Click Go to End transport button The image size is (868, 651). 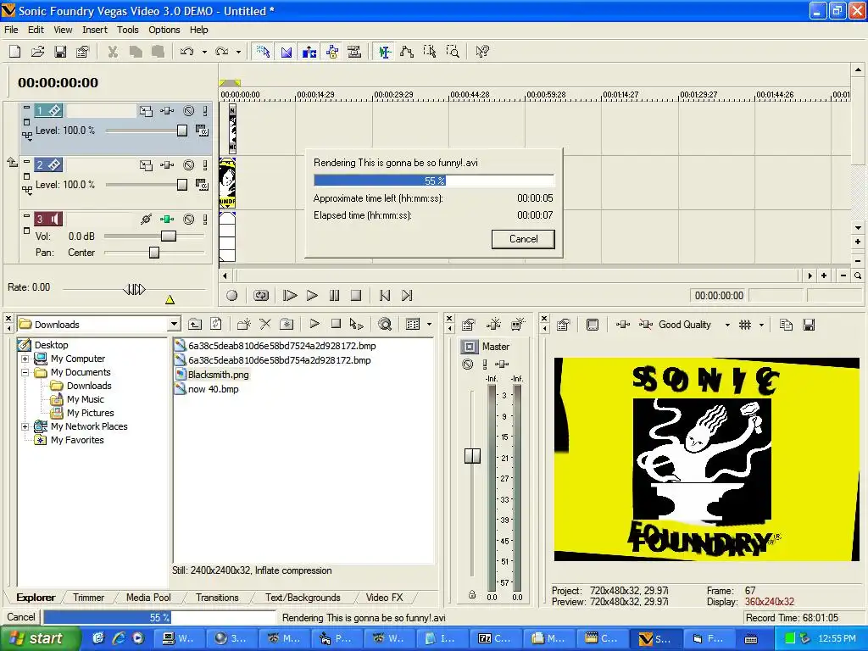point(407,296)
